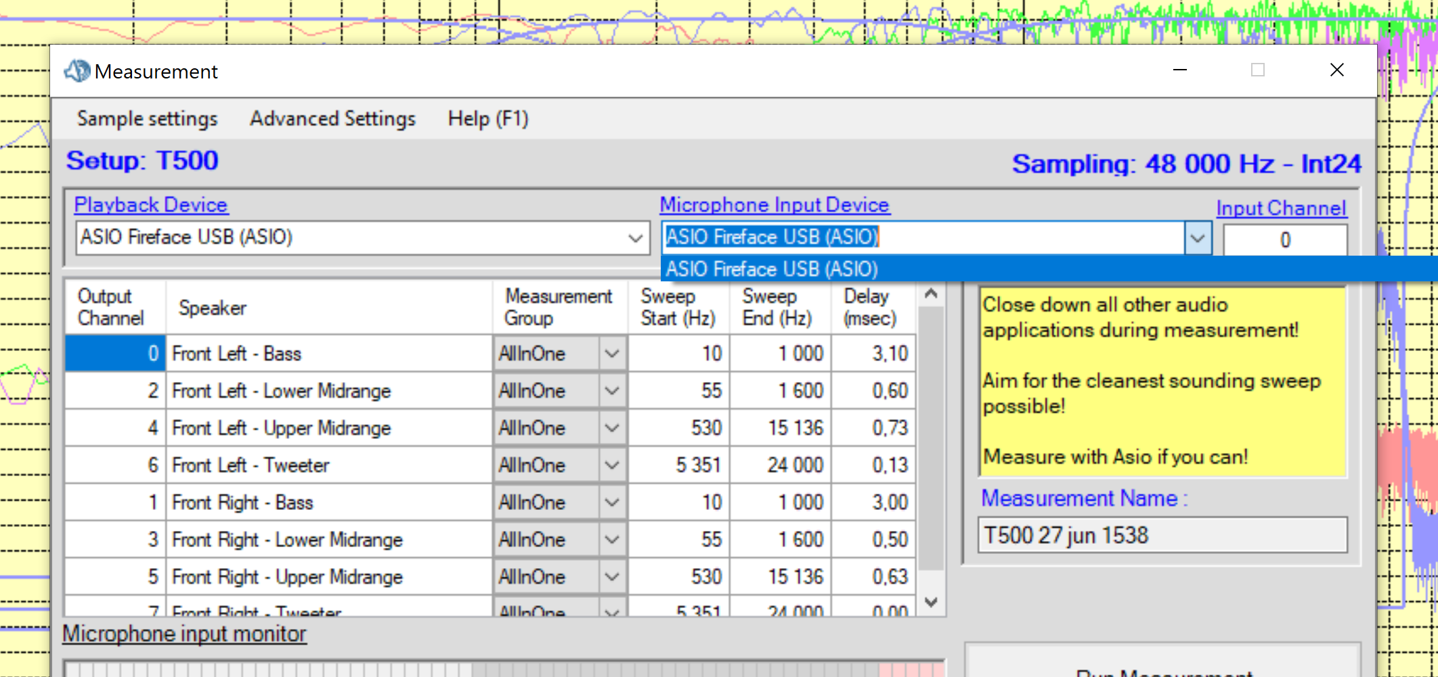This screenshot has width=1438, height=677.
Task: Open Measurement Group dropdown for Front Right - Bass
Action: click(611, 503)
